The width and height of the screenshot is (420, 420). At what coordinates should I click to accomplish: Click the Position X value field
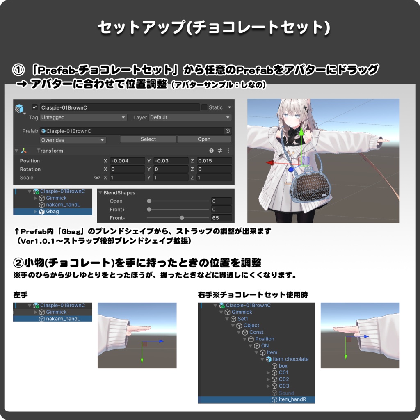tap(127, 160)
